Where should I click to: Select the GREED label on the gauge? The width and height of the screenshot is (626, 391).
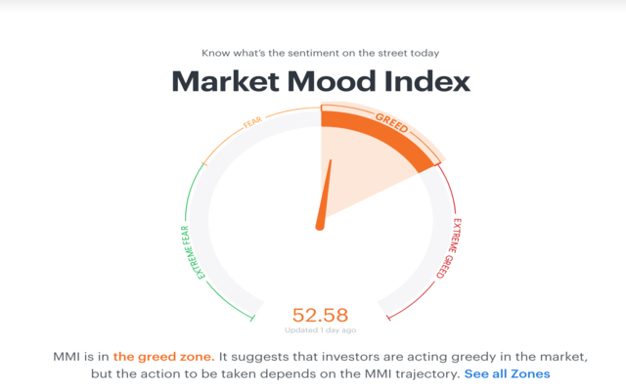[393, 122]
